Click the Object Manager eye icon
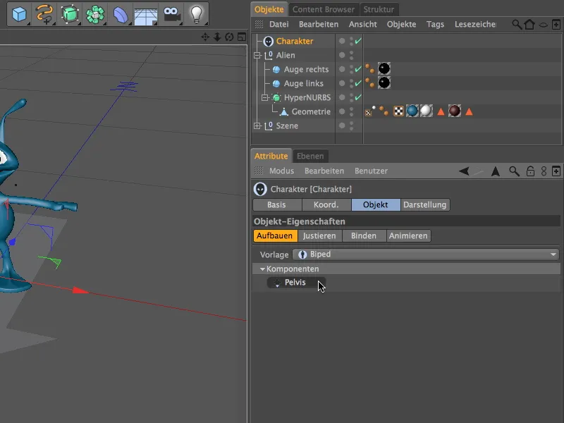564x423 pixels. tap(543, 25)
